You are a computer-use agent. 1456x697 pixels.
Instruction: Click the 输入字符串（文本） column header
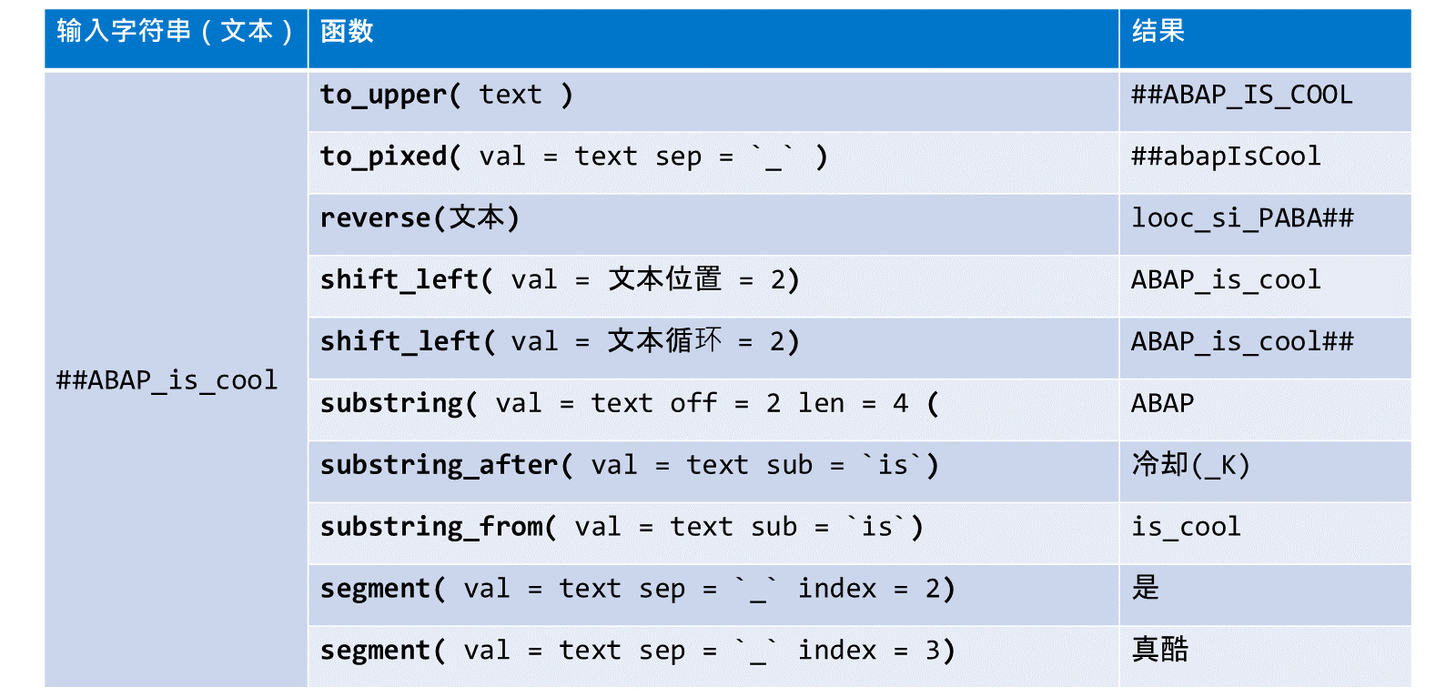(x=176, y=39)
